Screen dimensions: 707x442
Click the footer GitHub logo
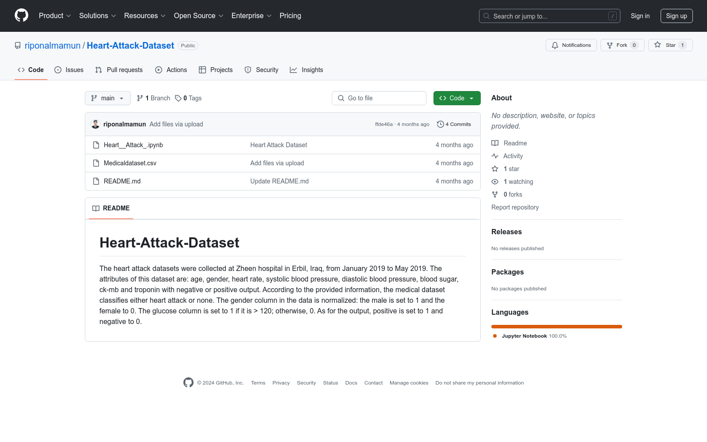188,383
